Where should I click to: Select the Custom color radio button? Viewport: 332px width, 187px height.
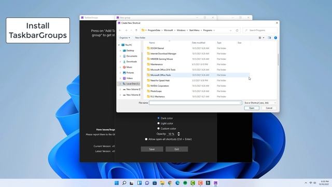pos(158,128)
